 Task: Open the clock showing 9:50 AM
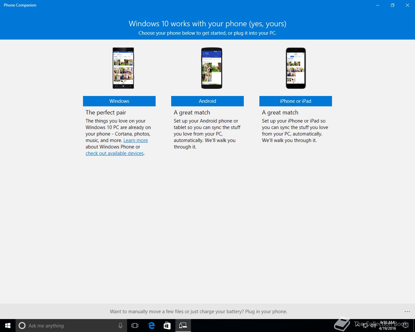(387, 326)
